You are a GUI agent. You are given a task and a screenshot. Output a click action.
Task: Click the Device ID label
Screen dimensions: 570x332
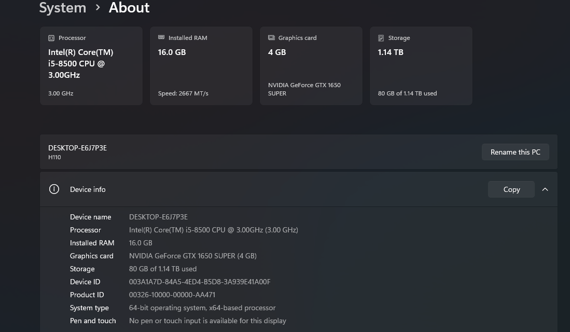[85, 282]
